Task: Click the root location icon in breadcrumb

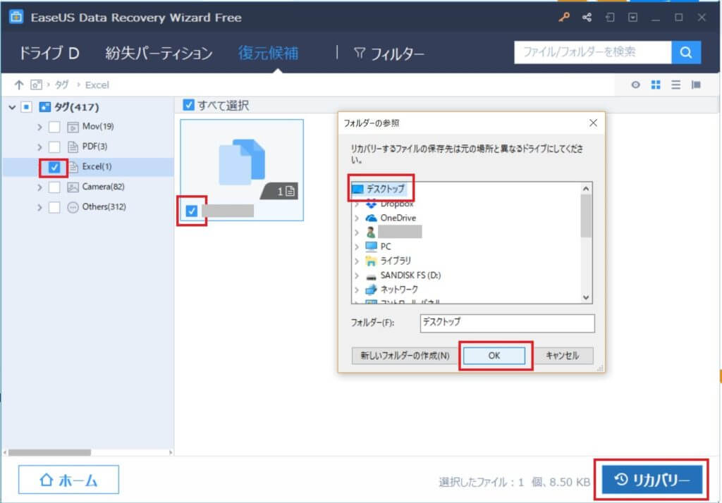Action: (36, 85)
